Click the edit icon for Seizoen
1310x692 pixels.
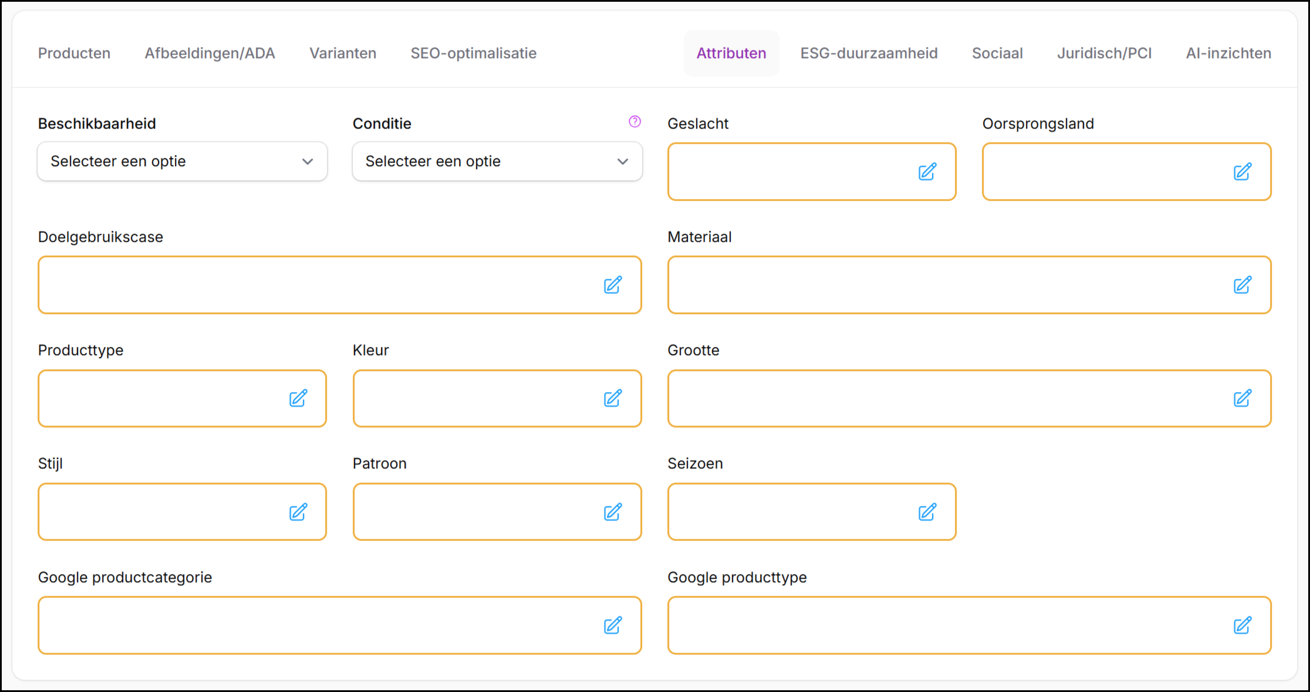tap(927, 512)
